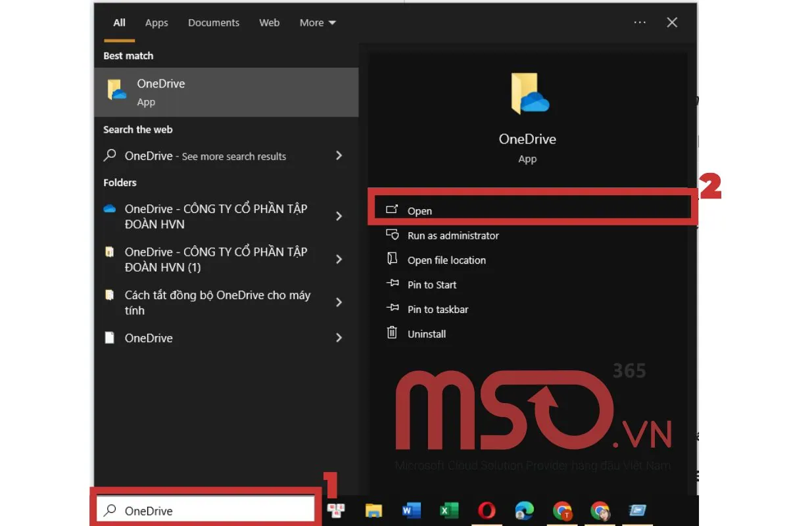Screen dimensions: 789x526
Task: Click Open for the OneDrive app
Action: pos(419,210)
